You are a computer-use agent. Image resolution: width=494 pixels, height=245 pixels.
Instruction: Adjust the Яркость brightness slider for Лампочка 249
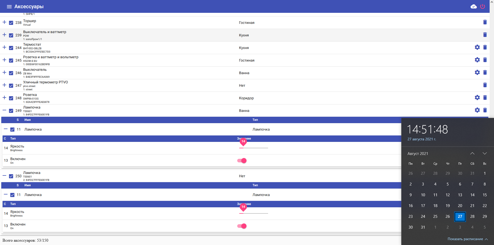tap(243, 148)
